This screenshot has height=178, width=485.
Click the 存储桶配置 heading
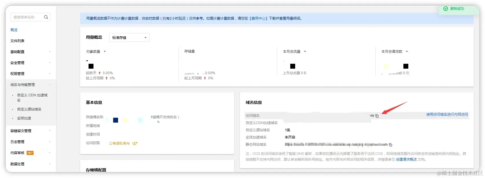(x=96, y=170)
